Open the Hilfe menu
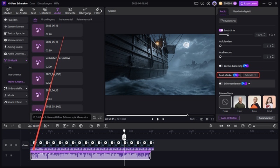 [56, 3]
